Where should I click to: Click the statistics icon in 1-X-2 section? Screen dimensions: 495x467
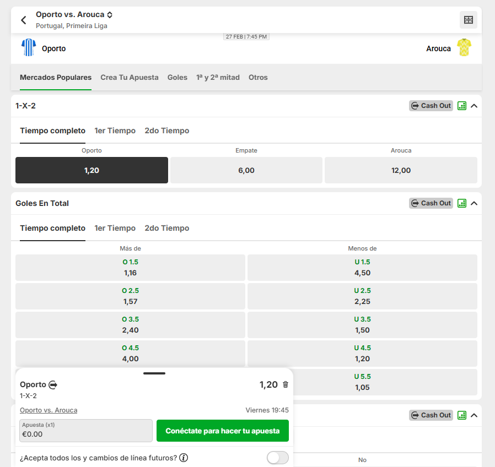462,106
